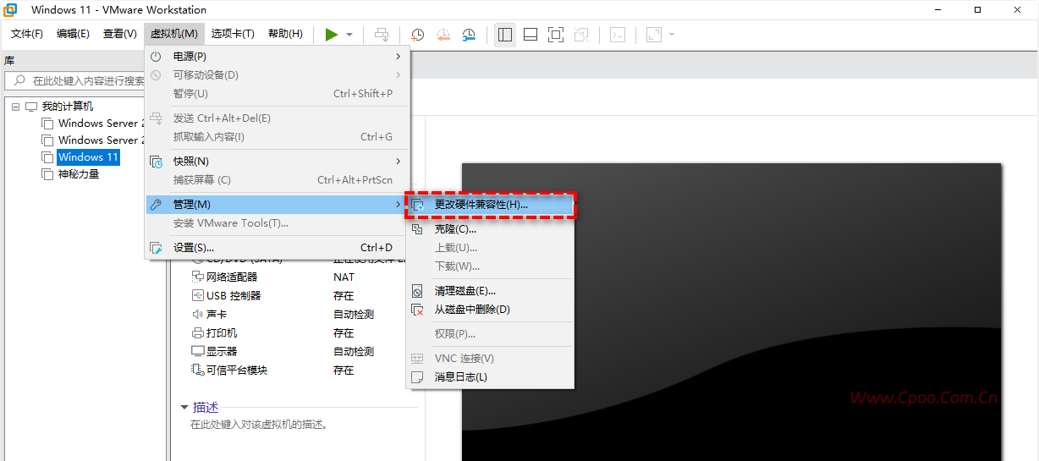Image resolution: width=1039 pixels, height=461 pixels.
Task: Open 消息日志(L) from the submenu
Action: click(x=490, y=377)
